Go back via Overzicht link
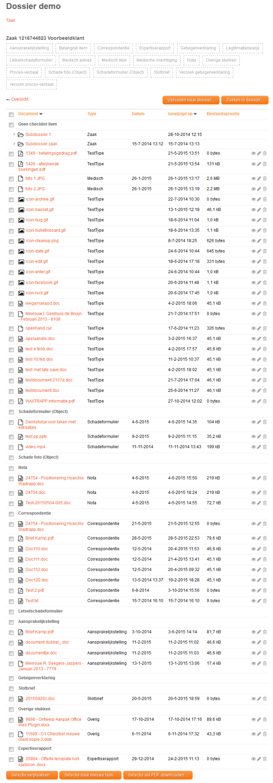273x783 pixels. [x=20, y=99]
